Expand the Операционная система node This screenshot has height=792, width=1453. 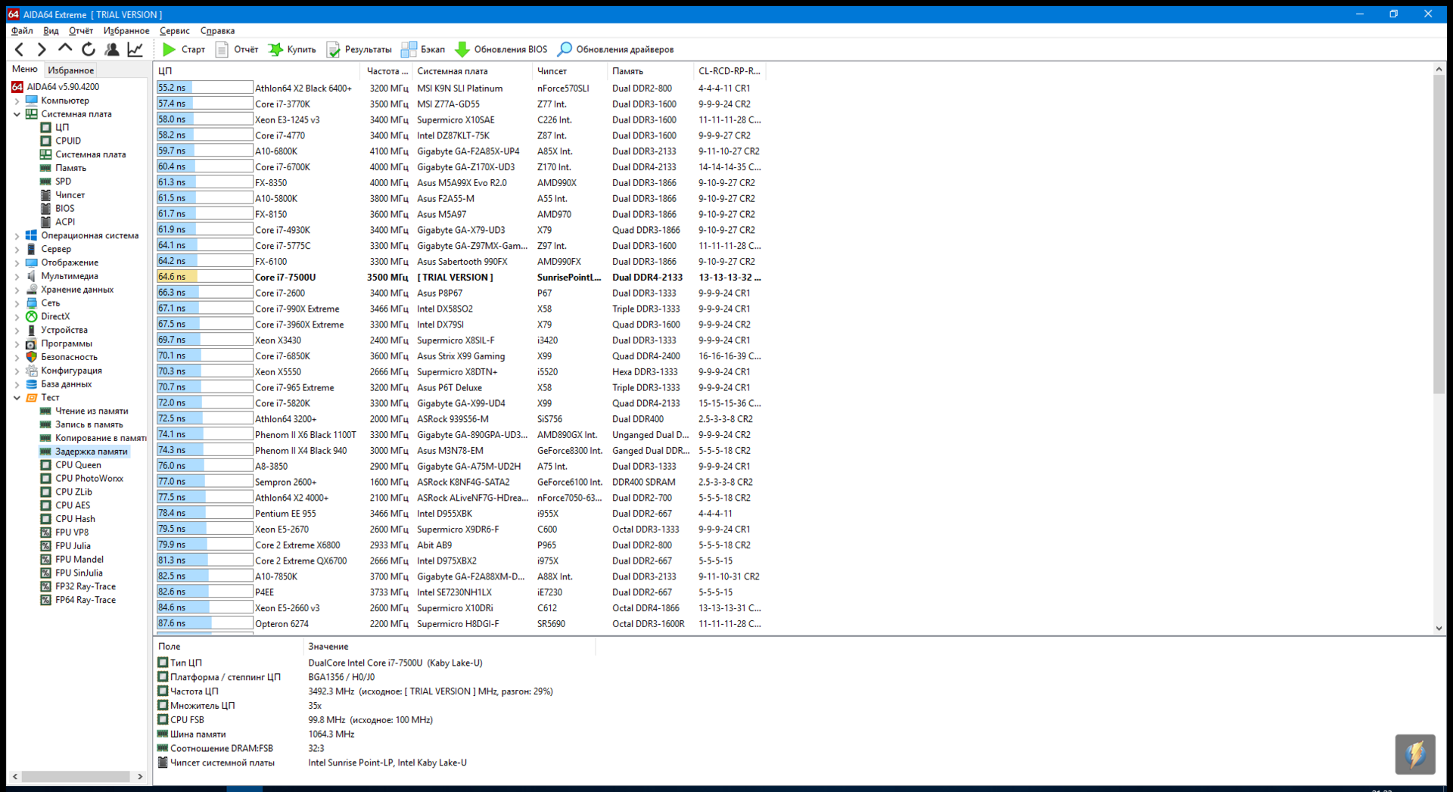coord(17,236)
